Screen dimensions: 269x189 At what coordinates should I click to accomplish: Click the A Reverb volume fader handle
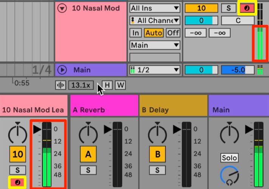pyautogui.click(x=108, y=129)
